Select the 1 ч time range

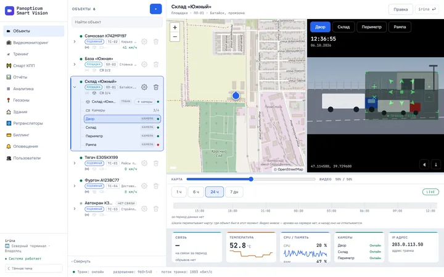(179, 192)
